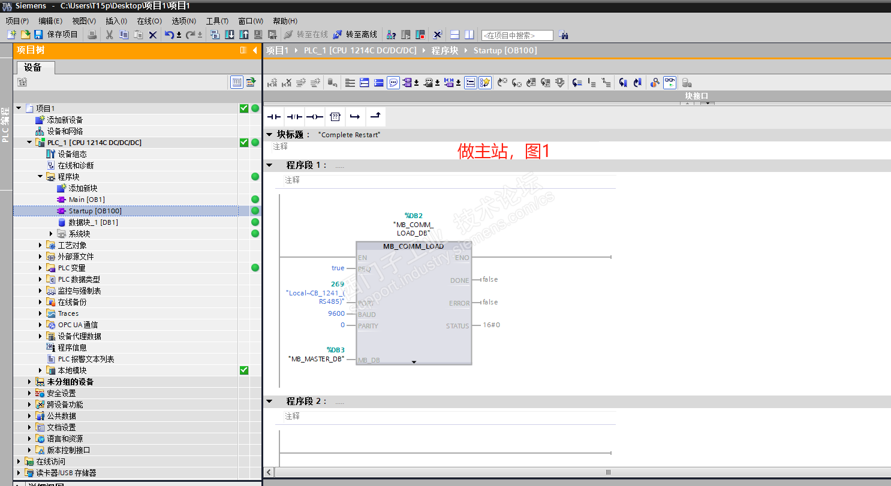The image size is (891, 486).
Task: Click the 添加新块 item
Action: [83, 188]
